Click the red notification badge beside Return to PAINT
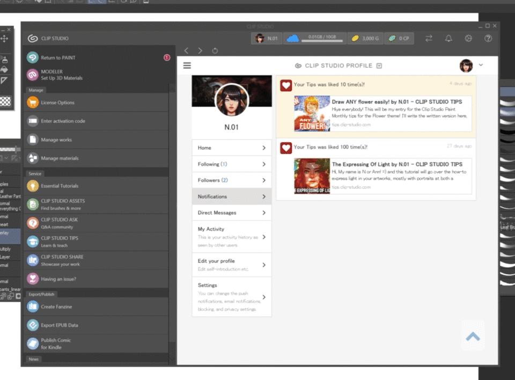515x380 pixels. [x=167, y=57]
